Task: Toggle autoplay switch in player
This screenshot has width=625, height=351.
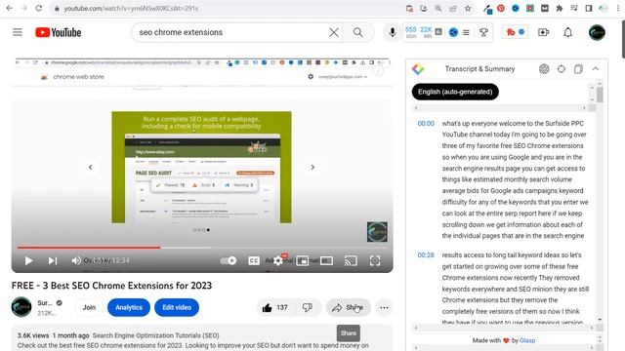Action: point(228,260)
